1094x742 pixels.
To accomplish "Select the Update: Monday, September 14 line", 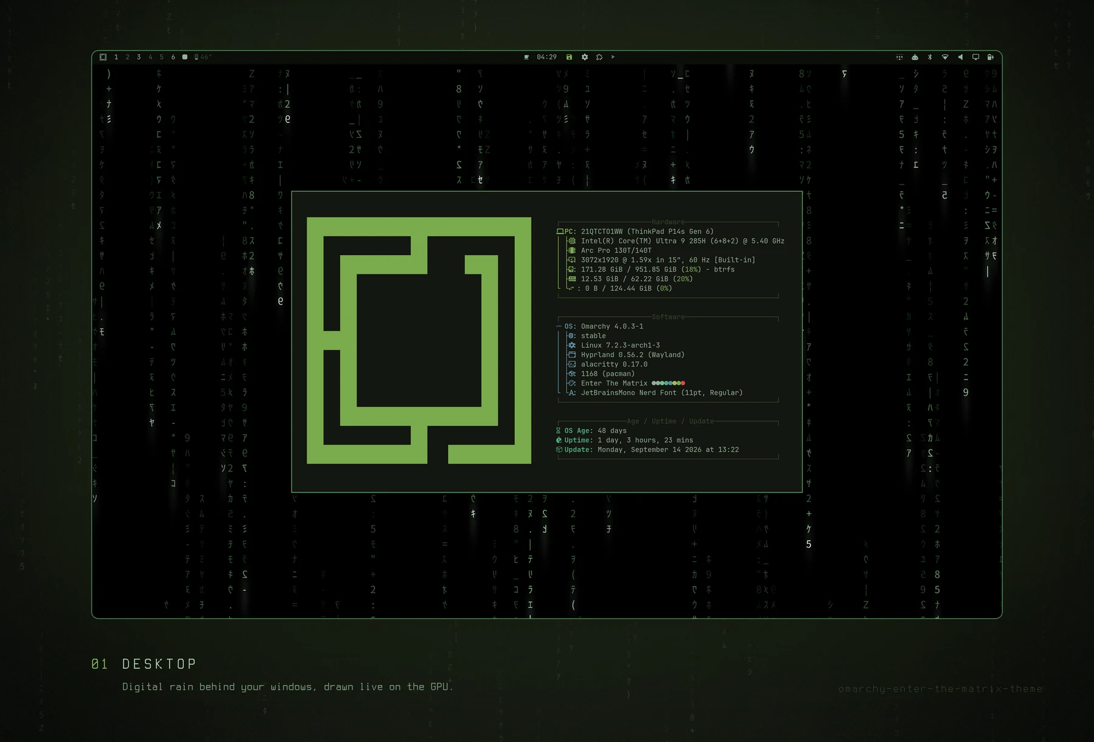I will (x=647, y=450).
